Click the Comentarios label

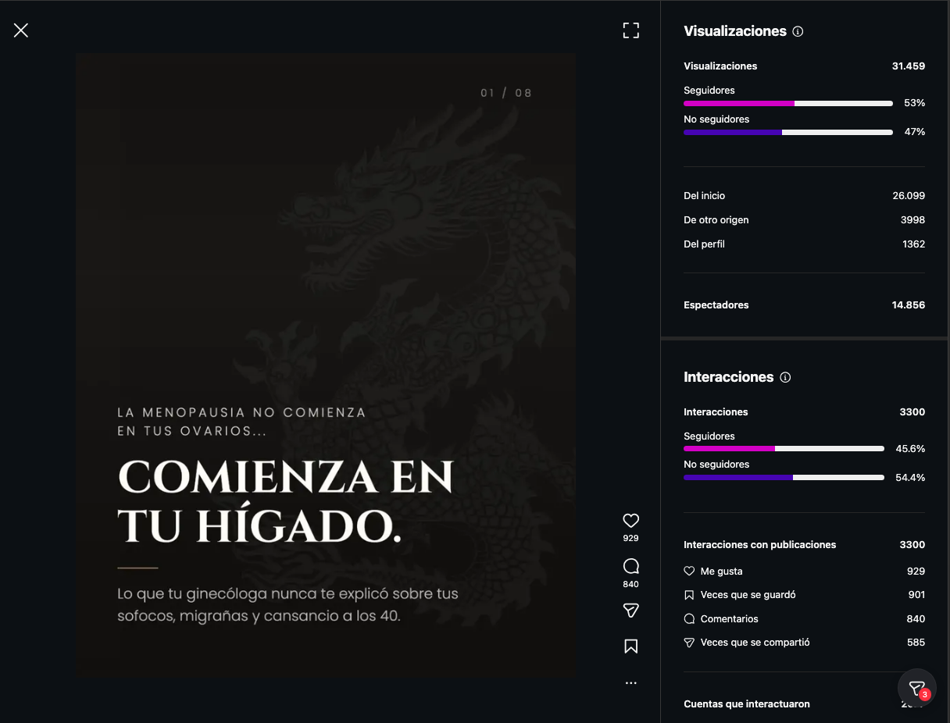(x=730, y=619)
